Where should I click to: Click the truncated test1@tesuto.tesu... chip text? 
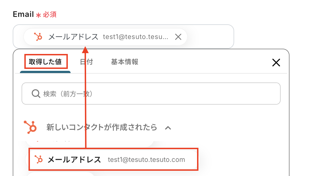click(135, 37)
